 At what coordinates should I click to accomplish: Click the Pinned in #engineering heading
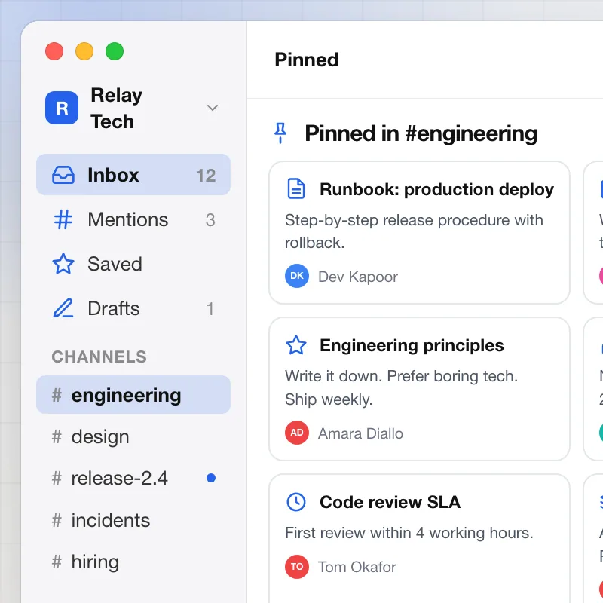click(x=421, y=133)
